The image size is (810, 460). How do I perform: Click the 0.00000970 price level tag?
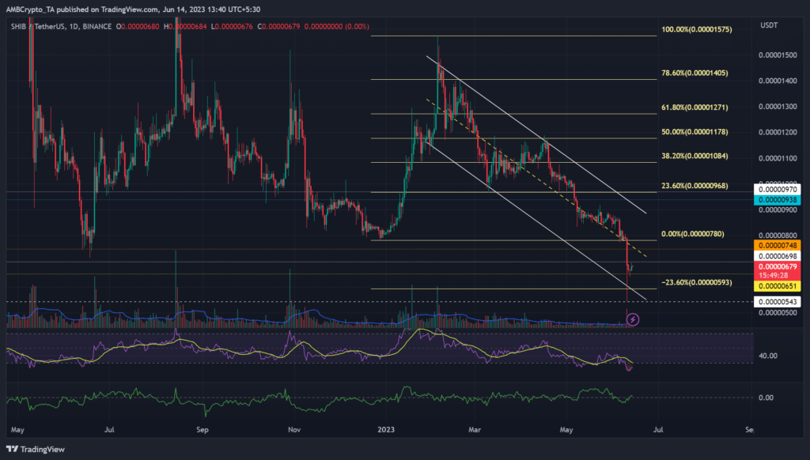(x=778, y=190)
